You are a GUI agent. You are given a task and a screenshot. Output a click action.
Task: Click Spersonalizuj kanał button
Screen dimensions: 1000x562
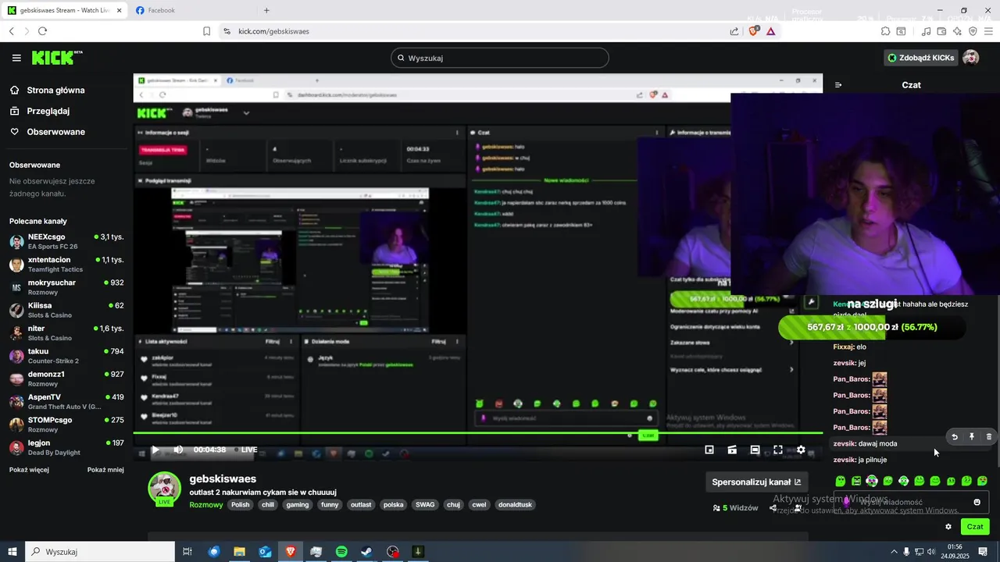[x=756, y=482]
